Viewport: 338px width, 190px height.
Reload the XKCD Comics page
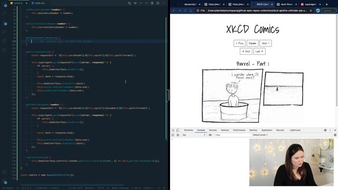click(185, 11)
